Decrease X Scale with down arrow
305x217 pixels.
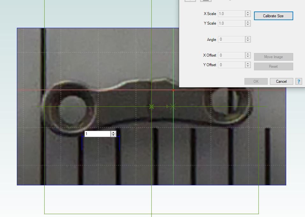pyautogui.click(x=248, y=15)
